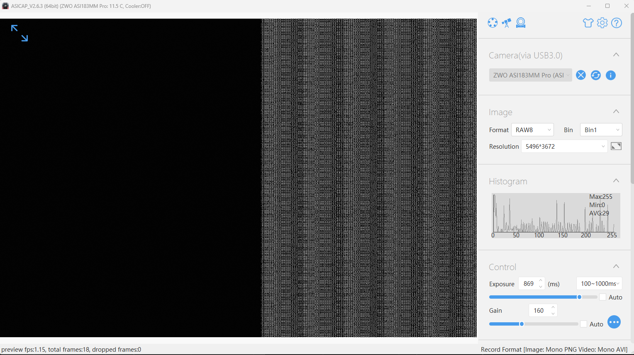Click the Camera(via USB3.0) heading

click(x=526, y=55)
